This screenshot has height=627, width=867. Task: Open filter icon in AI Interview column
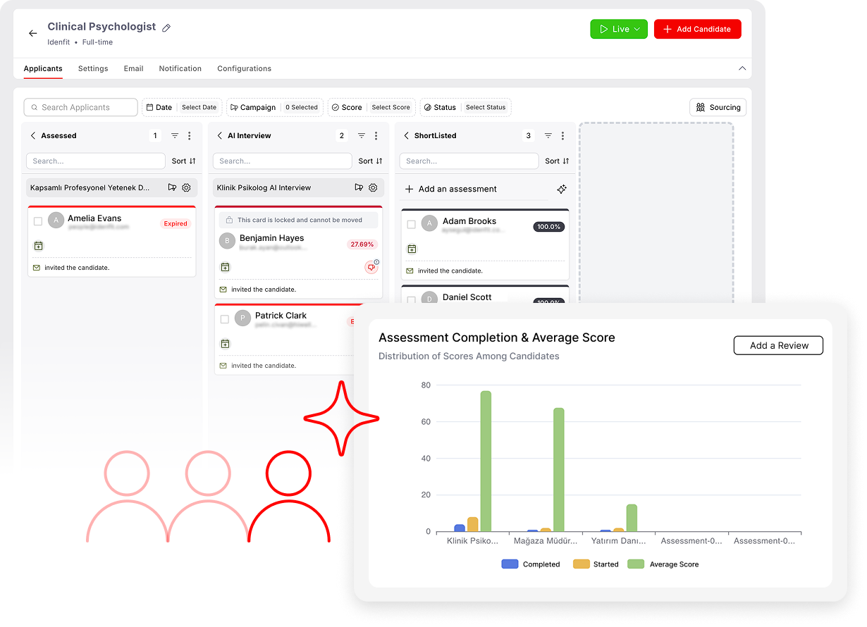click(x=362, y=136)
